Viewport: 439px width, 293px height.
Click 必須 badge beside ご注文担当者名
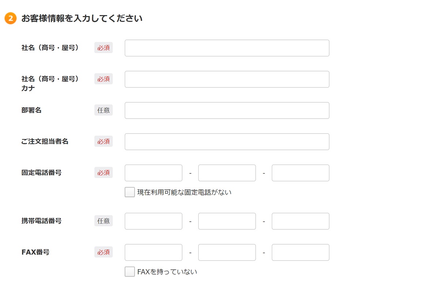(104, 141)
